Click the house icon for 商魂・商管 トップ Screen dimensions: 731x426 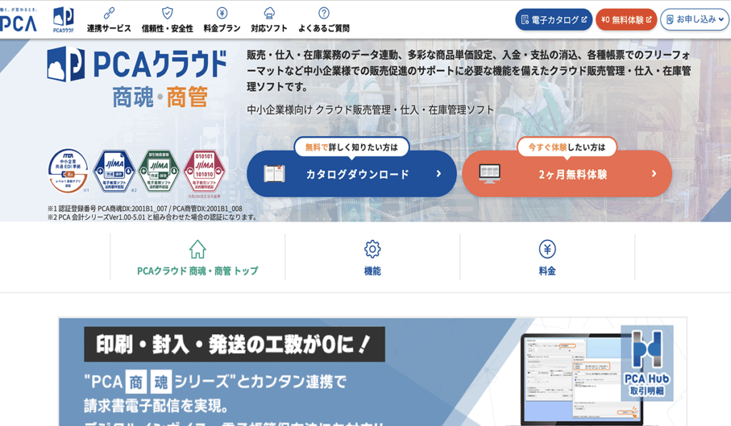(x=197, y=249)
